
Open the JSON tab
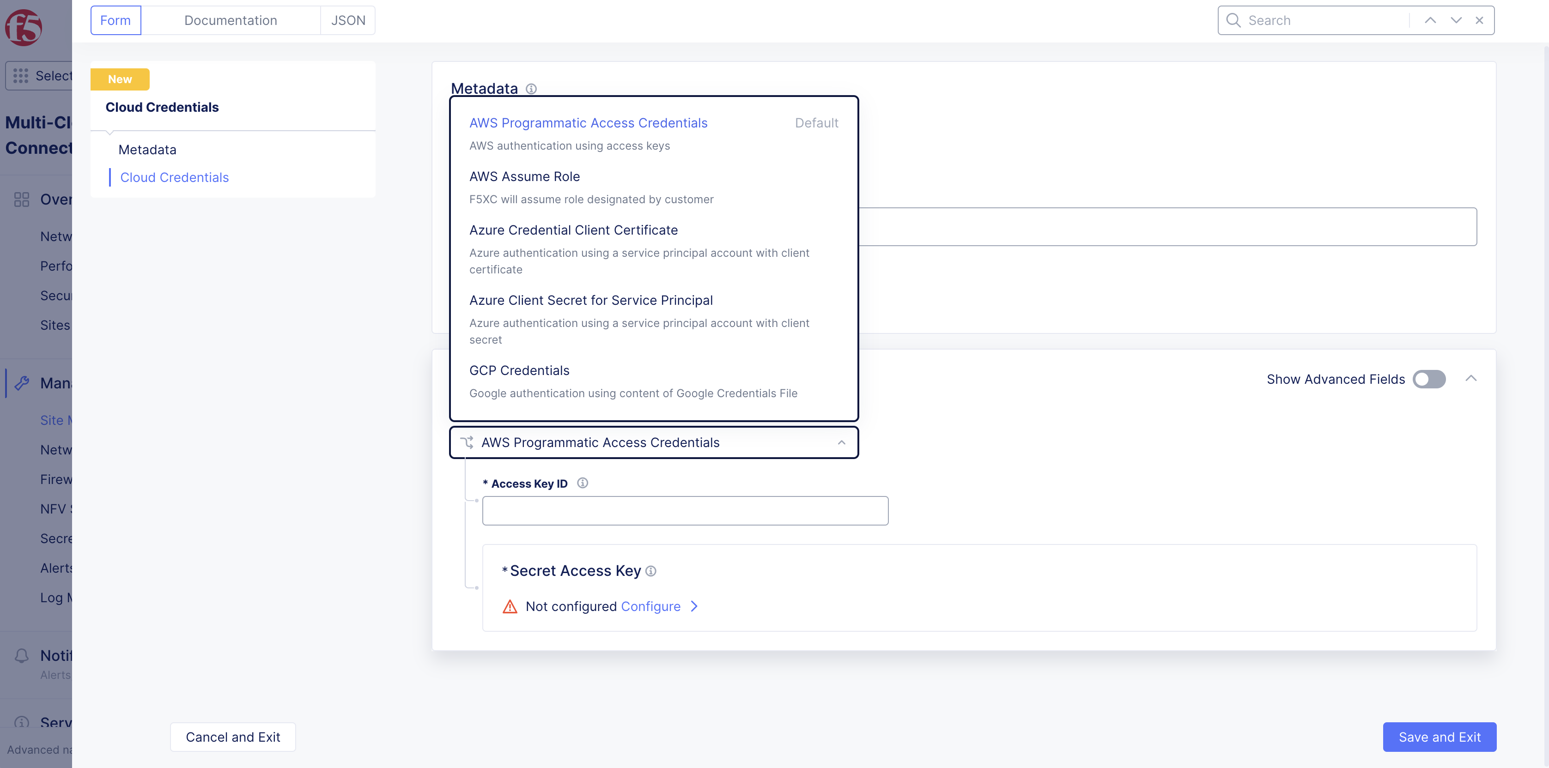[348, 20]
